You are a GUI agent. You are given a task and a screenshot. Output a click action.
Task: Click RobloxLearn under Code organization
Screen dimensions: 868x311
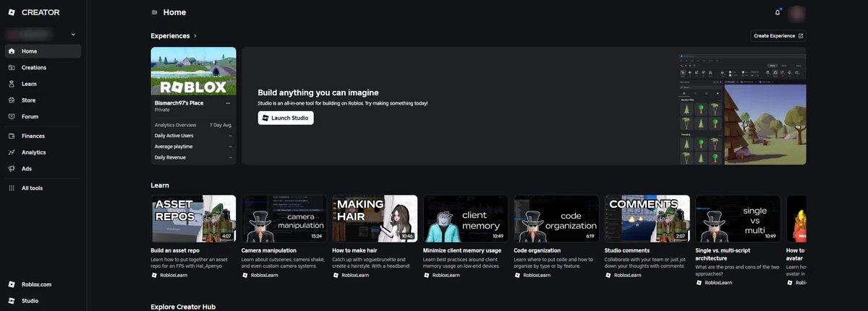pos(532,275)
